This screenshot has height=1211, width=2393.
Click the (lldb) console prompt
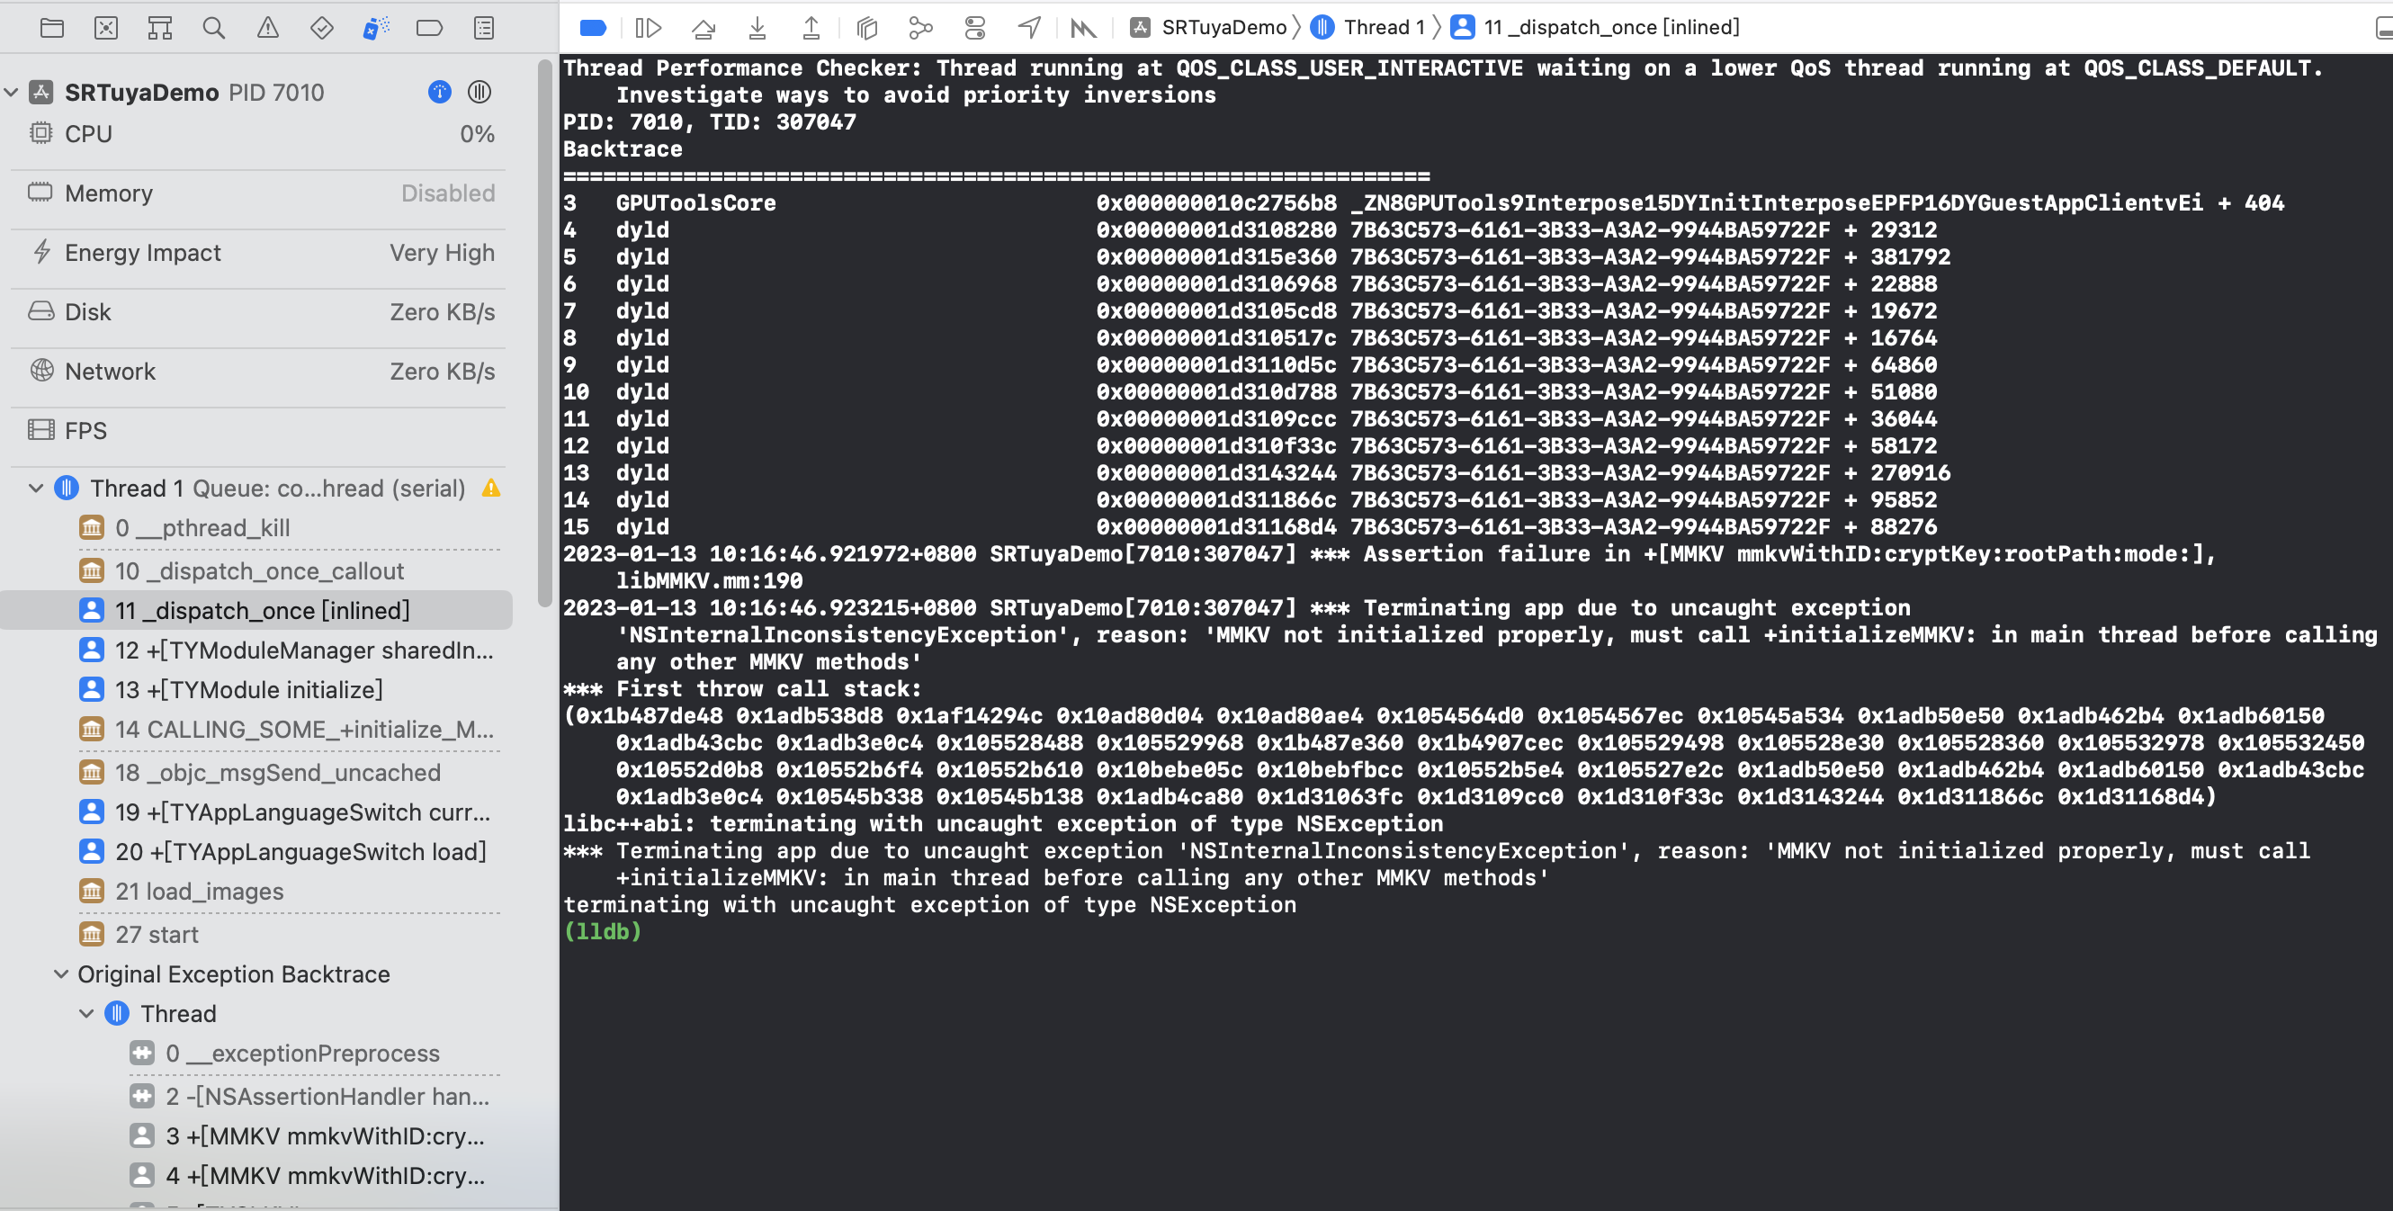coord(602,931)
